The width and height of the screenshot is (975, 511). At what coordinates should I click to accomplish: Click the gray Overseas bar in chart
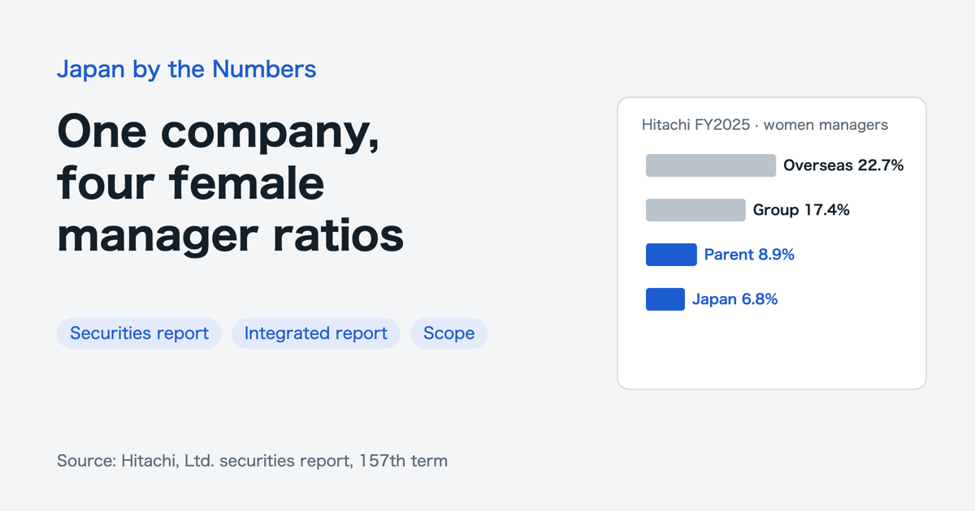[711, 165]
